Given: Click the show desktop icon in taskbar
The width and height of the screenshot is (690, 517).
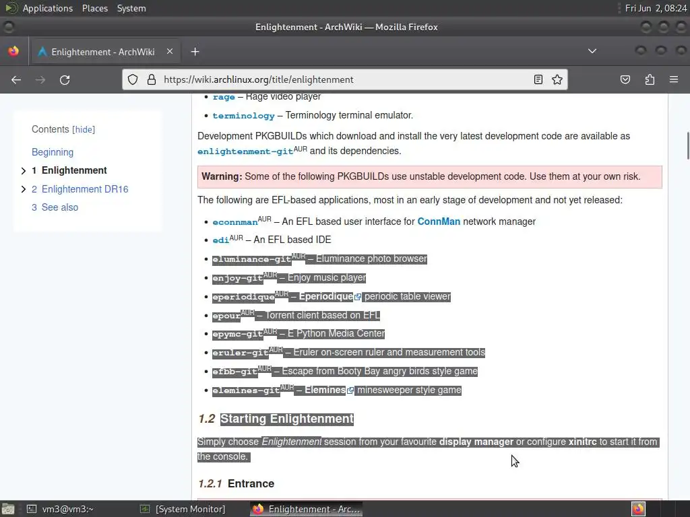Looking at the screenshot, I should (8, 509).
